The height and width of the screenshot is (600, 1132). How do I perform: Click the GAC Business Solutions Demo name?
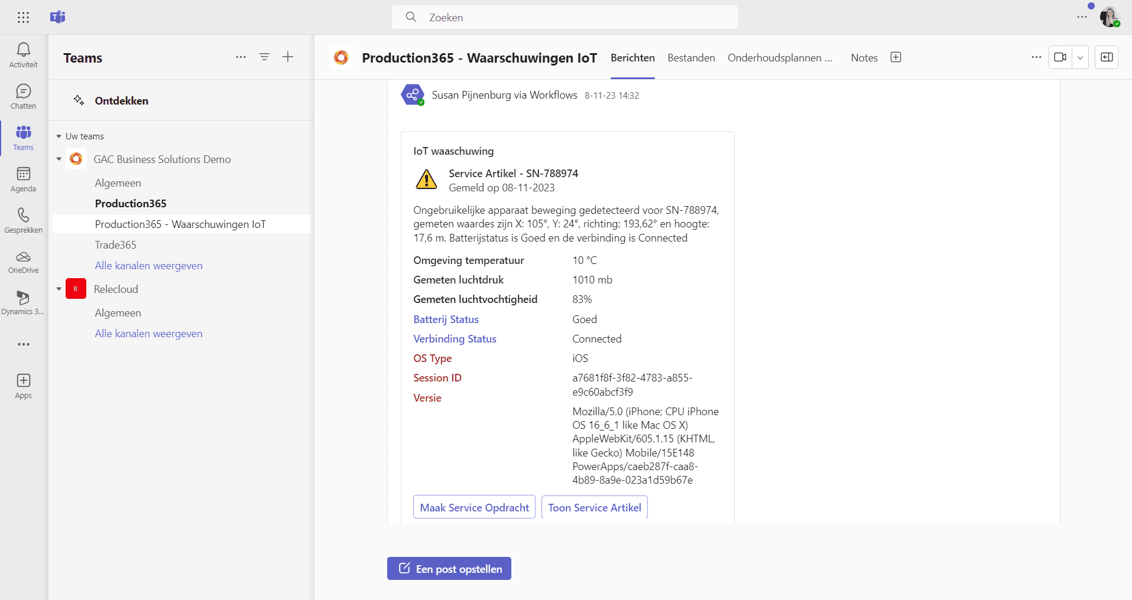coord(162,159)
